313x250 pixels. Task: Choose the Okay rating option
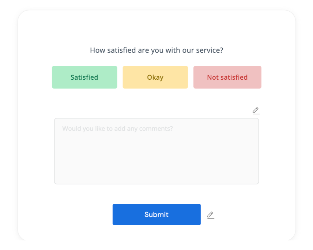pyautogui.click(x=155, y=77)
